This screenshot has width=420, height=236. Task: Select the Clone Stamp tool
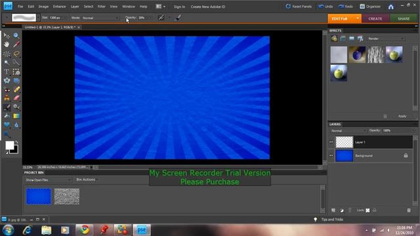point(7,98)
